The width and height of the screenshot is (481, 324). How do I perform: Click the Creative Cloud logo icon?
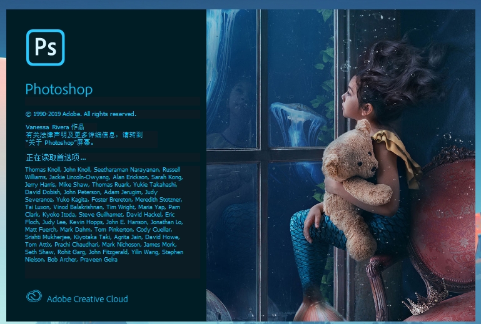point(34,296)
